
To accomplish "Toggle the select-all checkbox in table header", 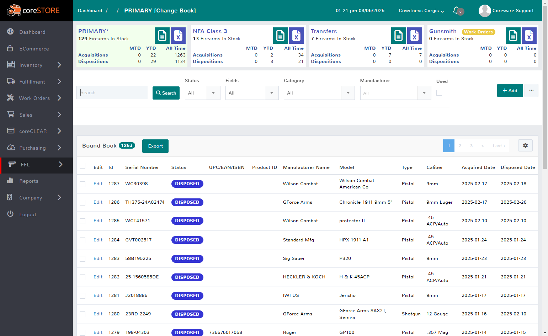I will point(83,166).
